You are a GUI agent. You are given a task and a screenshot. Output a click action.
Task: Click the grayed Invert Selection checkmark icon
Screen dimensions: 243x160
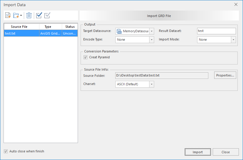(x=47, y=16)
